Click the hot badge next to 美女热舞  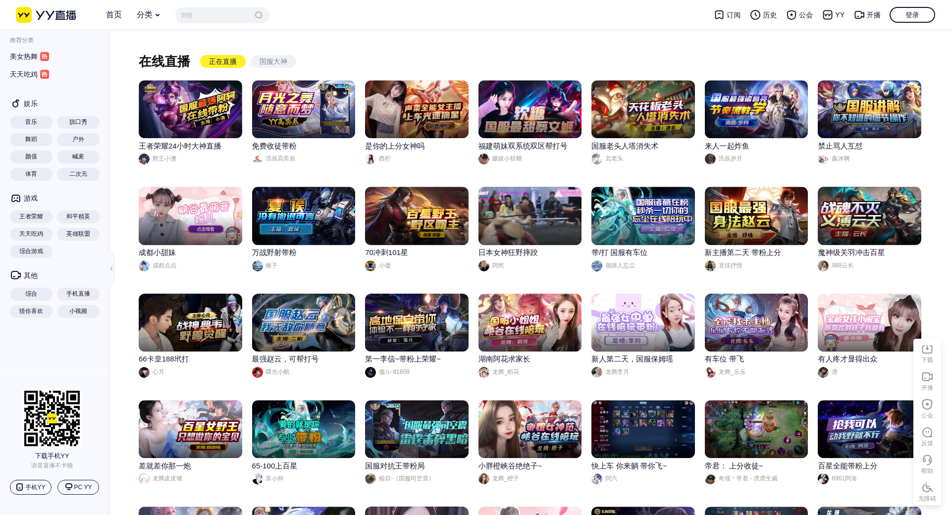[45, 56]
